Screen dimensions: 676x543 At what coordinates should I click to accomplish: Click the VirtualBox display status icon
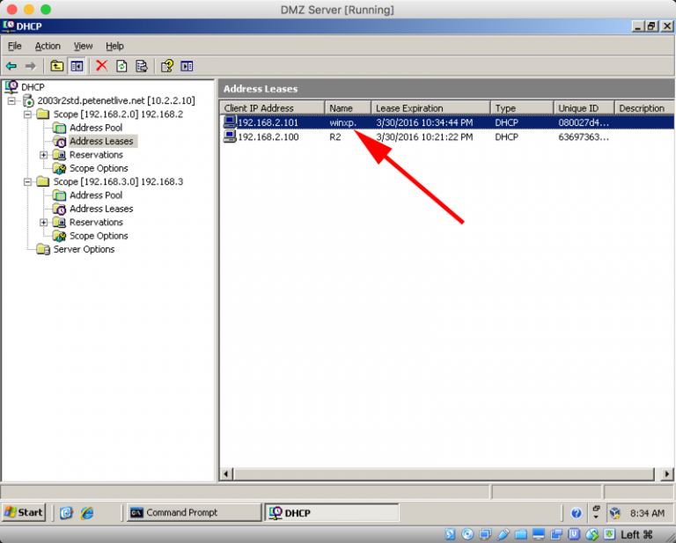[539, 534]
